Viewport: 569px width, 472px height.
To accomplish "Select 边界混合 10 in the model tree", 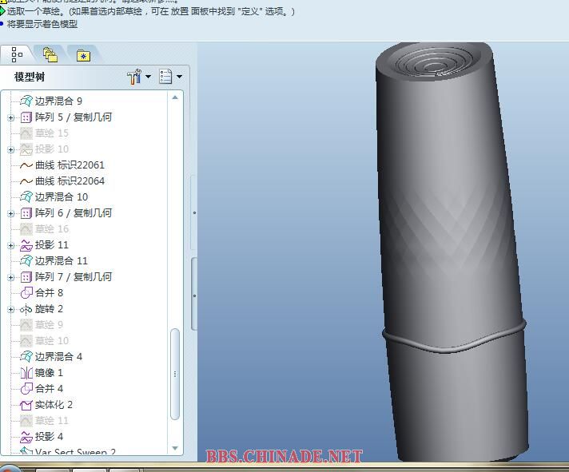I will tap(62, 197).
